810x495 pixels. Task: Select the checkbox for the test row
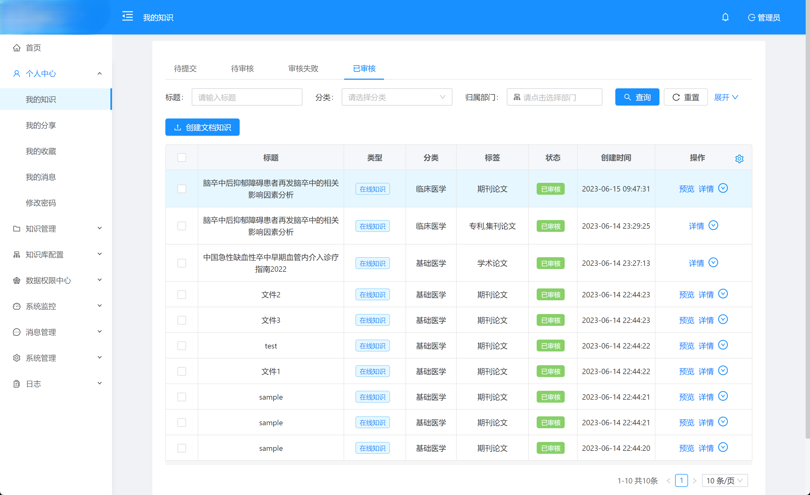click(x=182, y=346)
